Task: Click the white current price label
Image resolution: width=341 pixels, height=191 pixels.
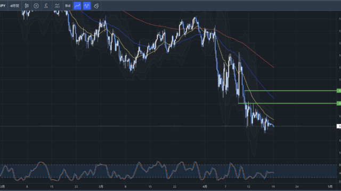Action: (x=339, y=126)
